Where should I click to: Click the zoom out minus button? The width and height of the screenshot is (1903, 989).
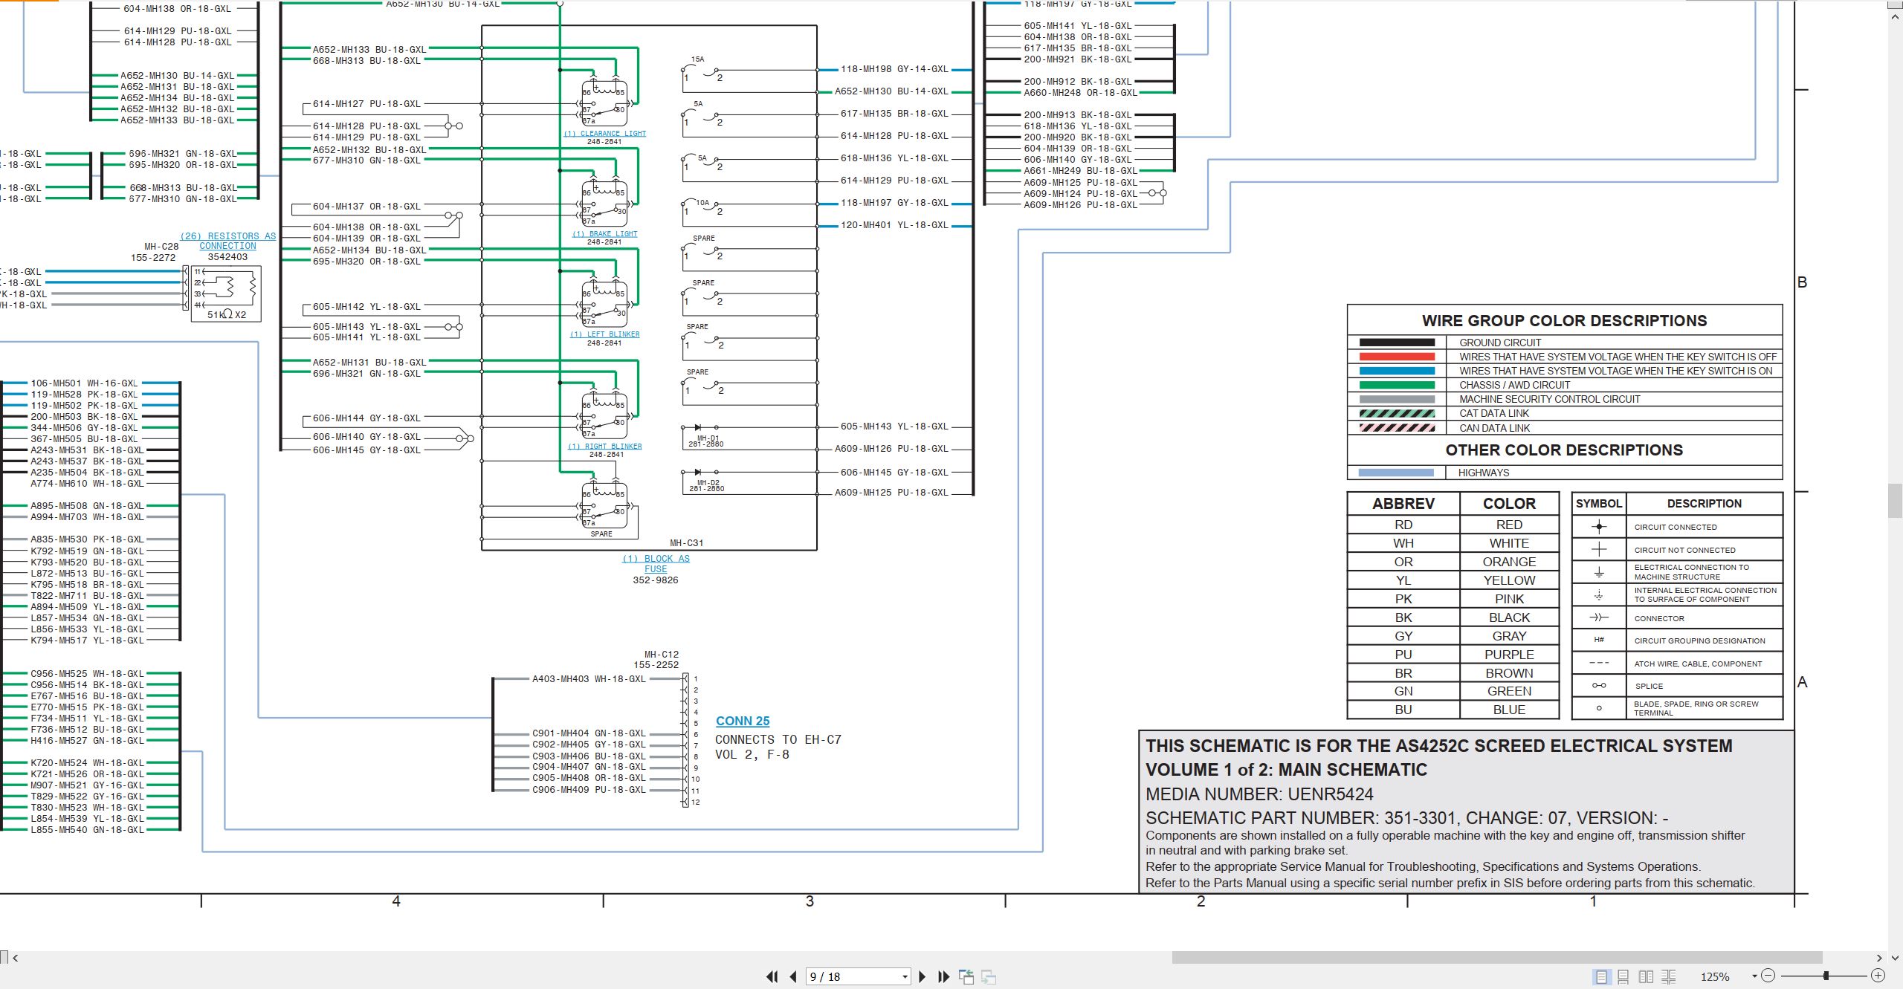pos(1768,976)
